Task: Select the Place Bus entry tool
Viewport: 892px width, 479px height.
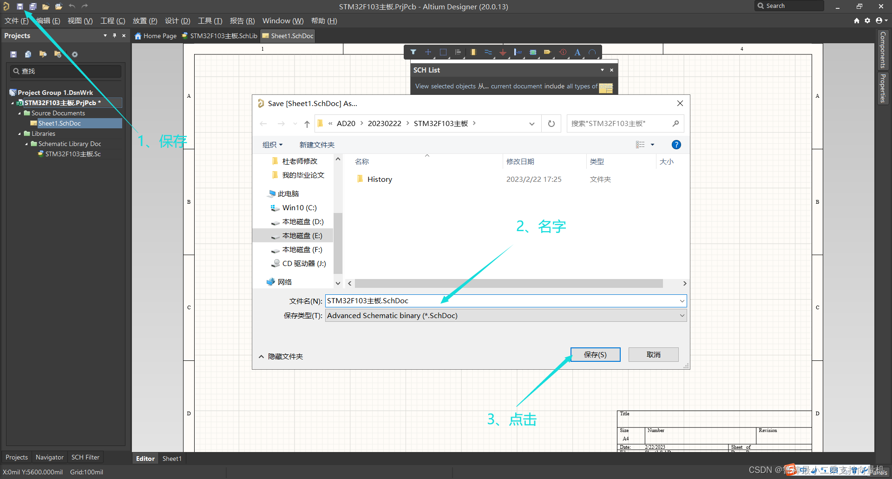Action: (x=518, y=52)
